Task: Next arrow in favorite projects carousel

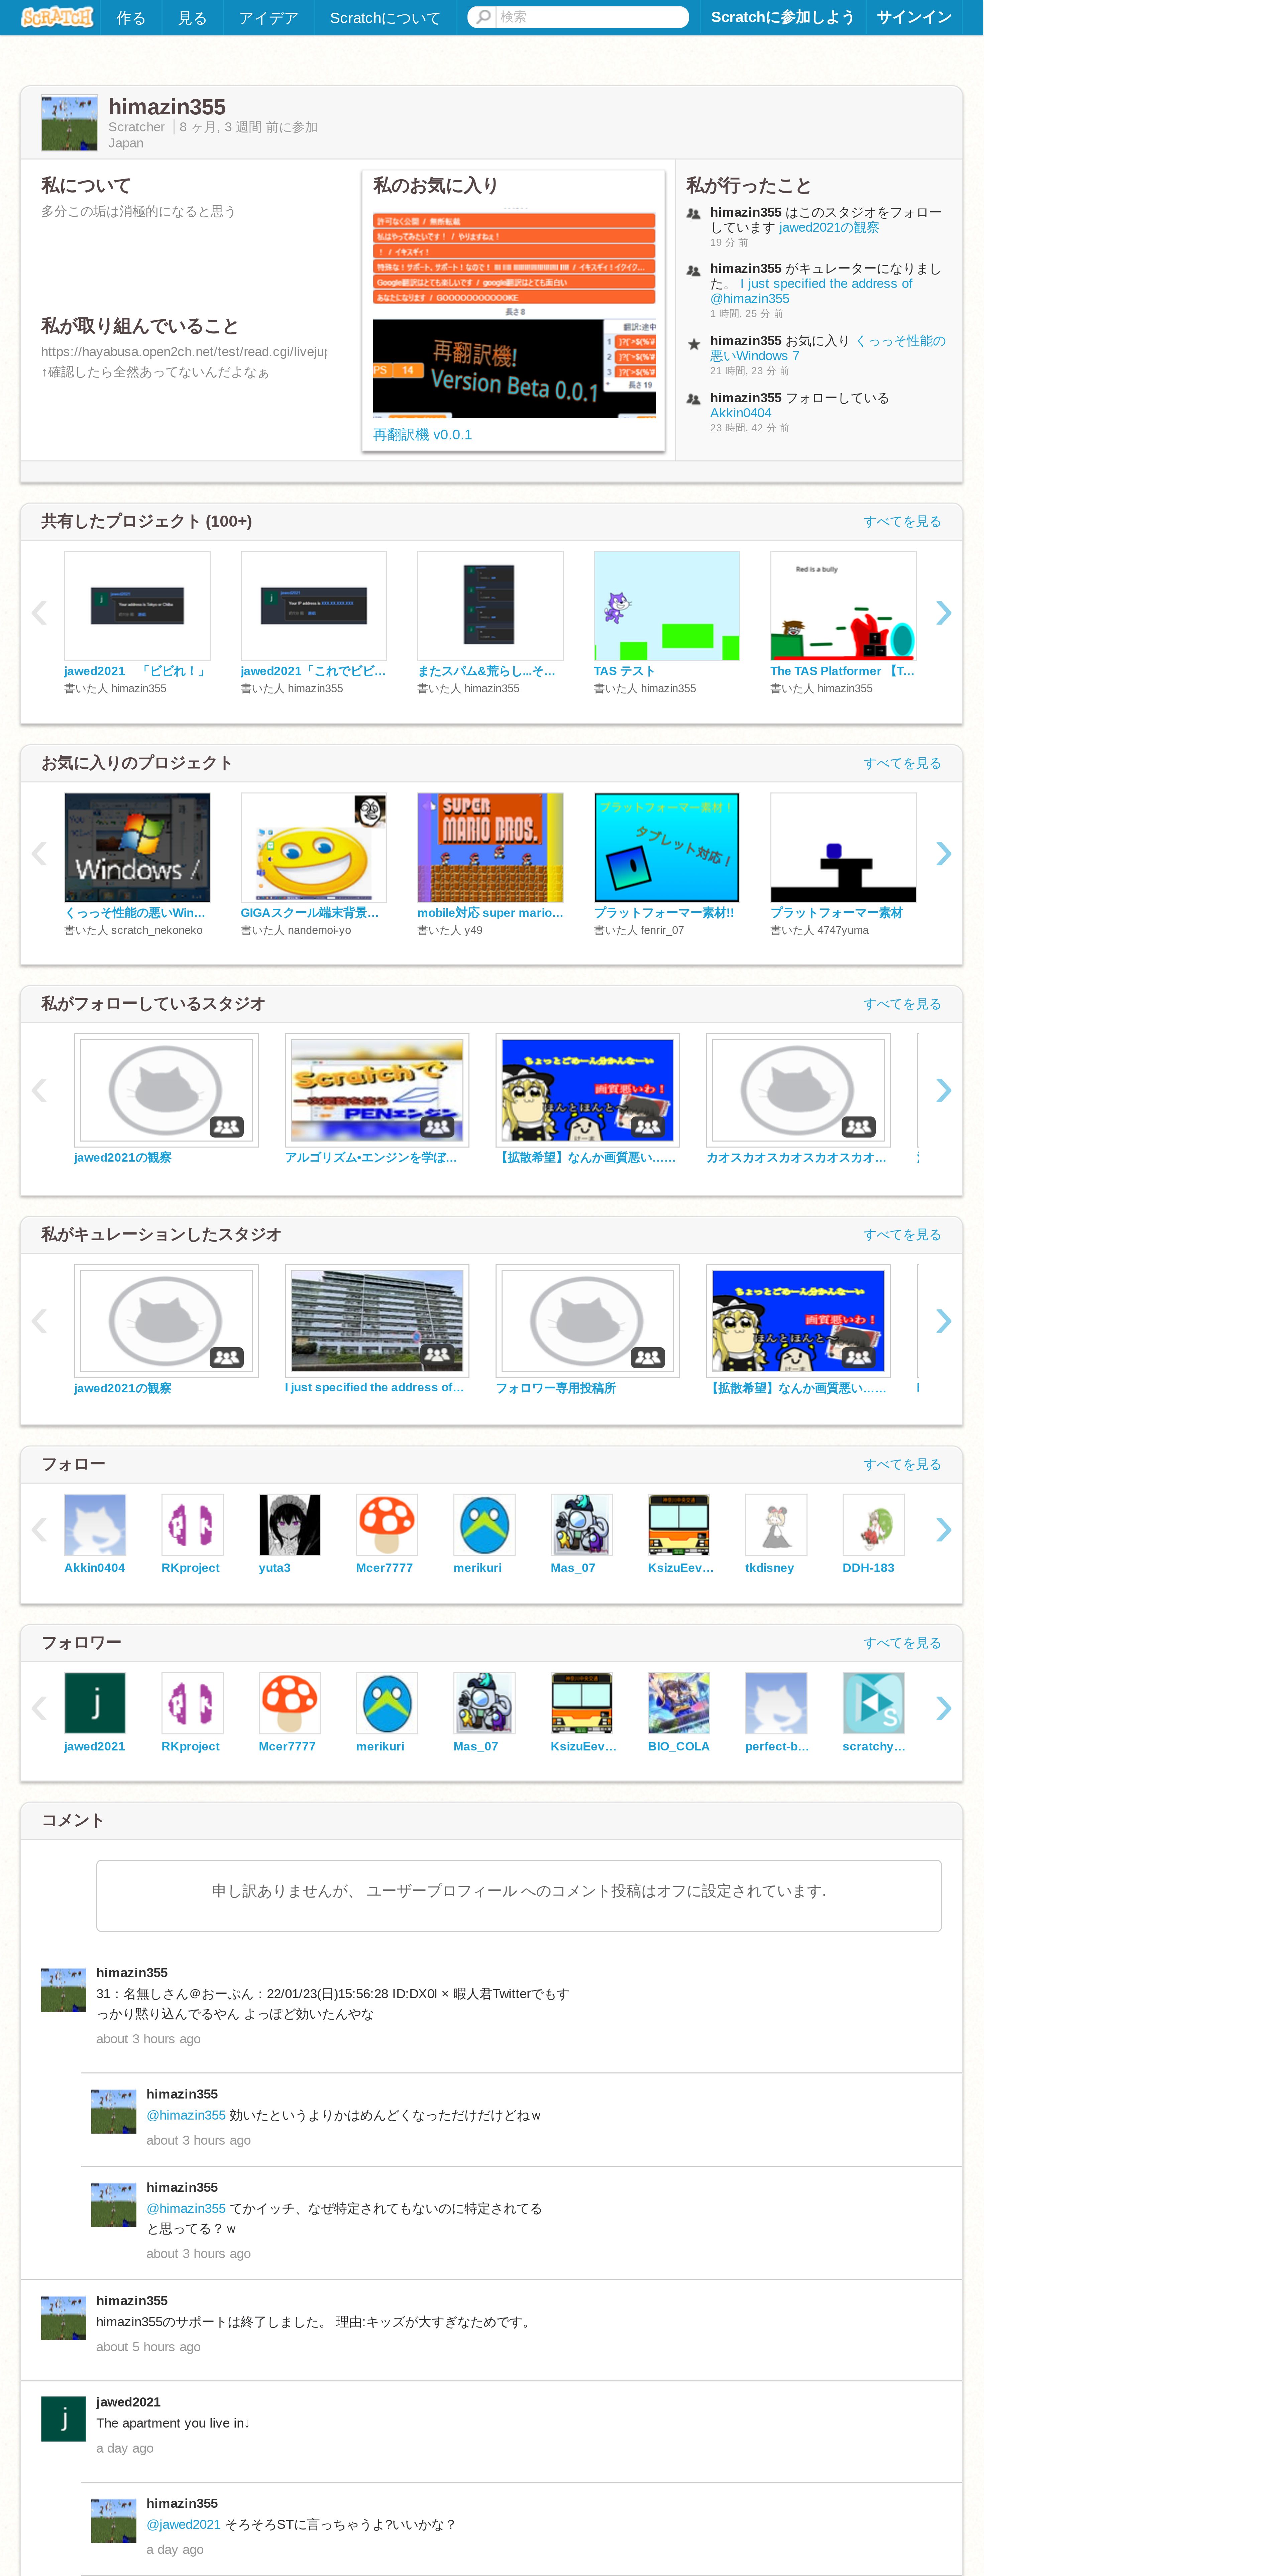Action: coord(943,854)
